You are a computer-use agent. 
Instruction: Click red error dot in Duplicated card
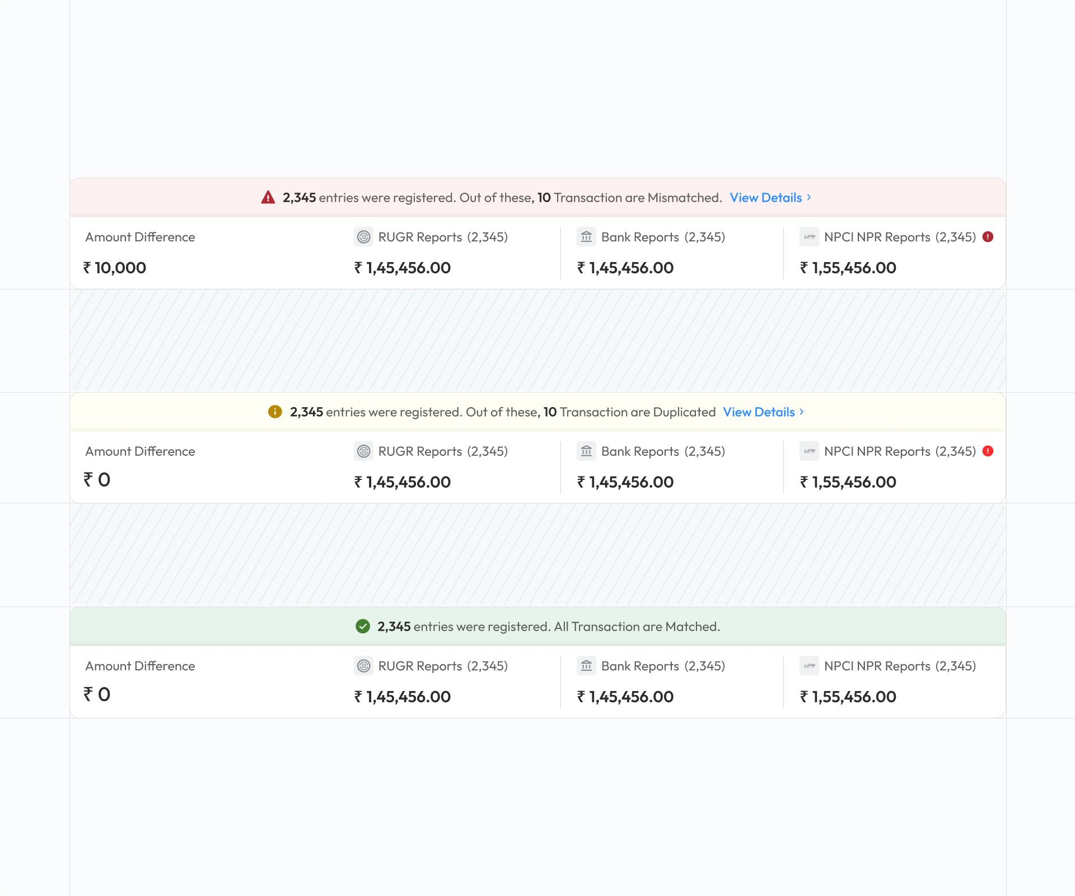click(x=988, y=451)
